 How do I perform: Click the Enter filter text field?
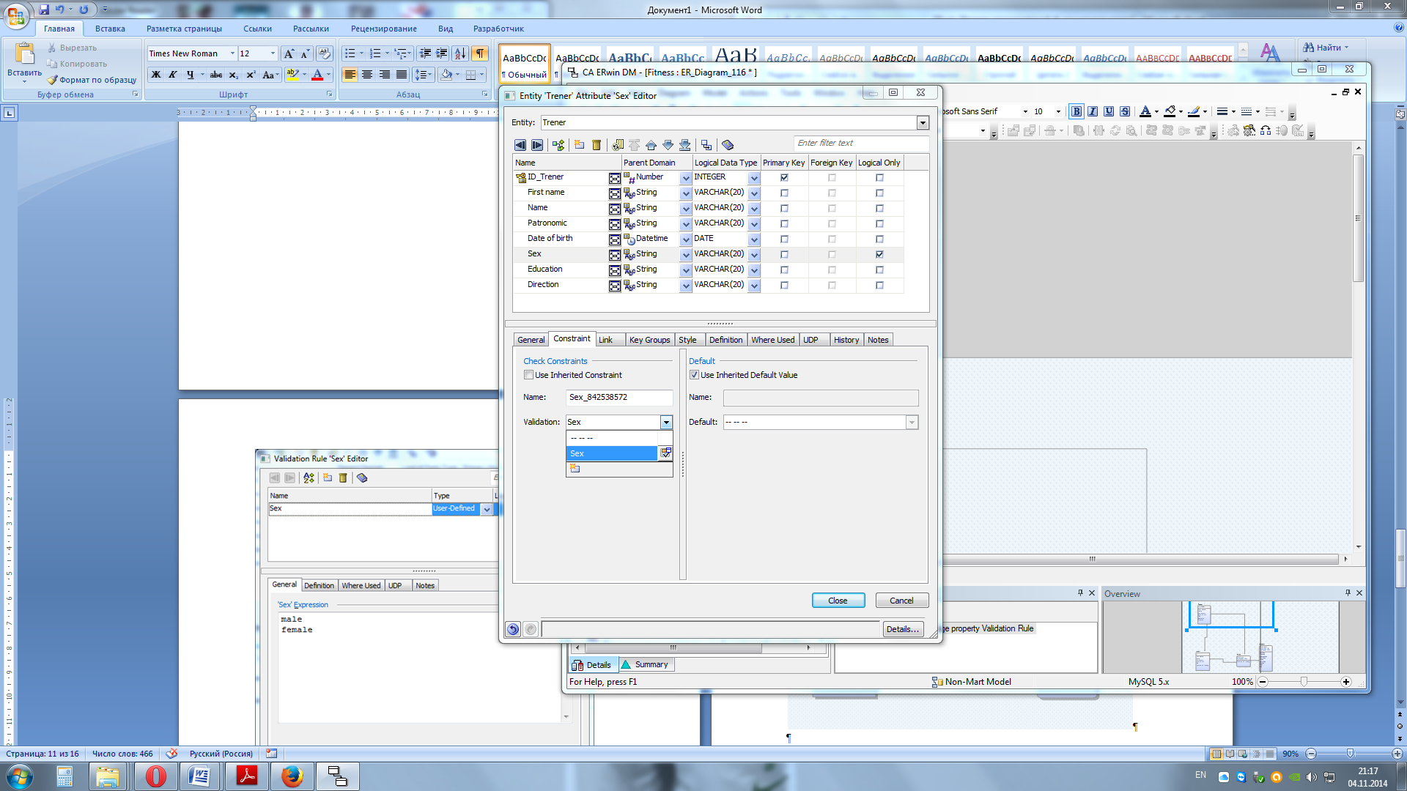861,144
